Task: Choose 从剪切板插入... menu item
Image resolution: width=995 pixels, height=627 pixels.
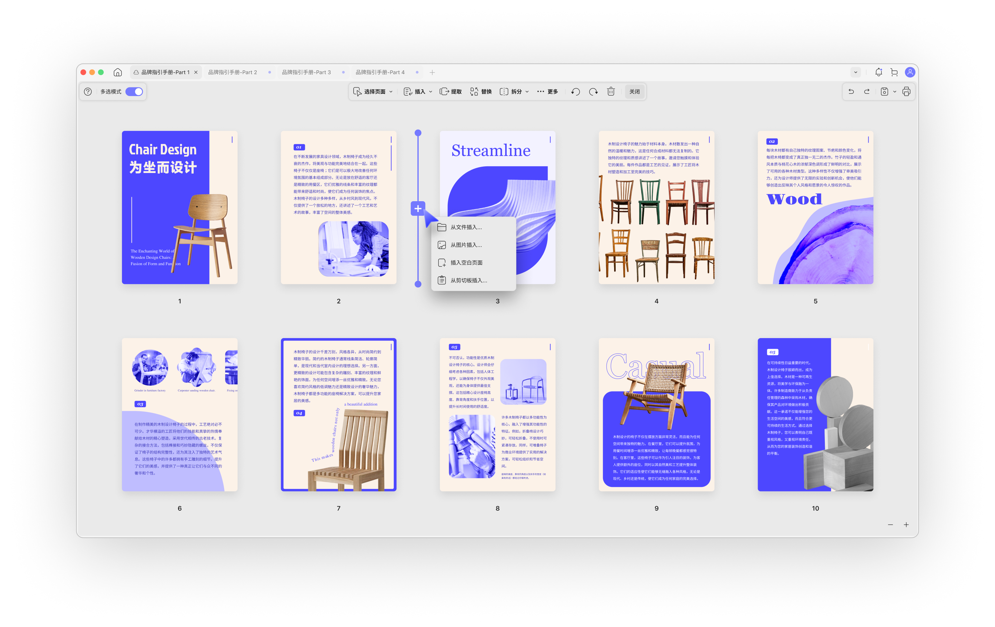Action: pos(473,280)
